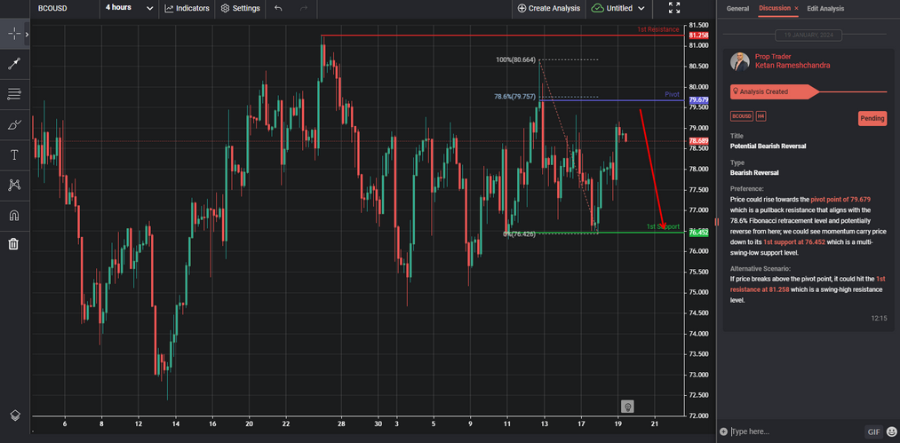Switch to the General tab
The height and width of the screenshot is (443, 900).
click(737, 9)
